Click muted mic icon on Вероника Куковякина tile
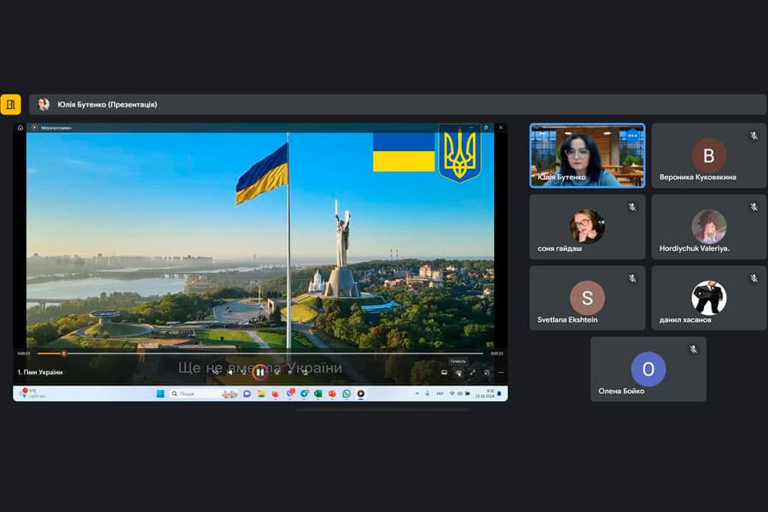The image size is (768, 512). point(753,136)
